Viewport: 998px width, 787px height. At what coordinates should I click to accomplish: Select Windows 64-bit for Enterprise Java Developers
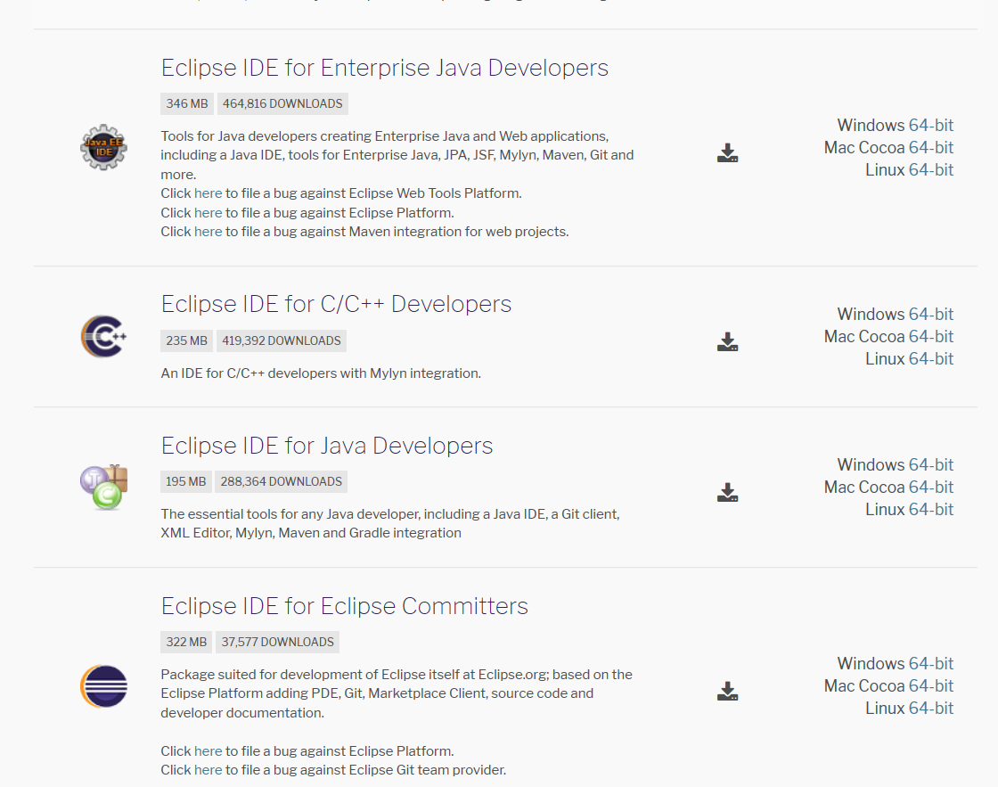click(x=930, y=125)
